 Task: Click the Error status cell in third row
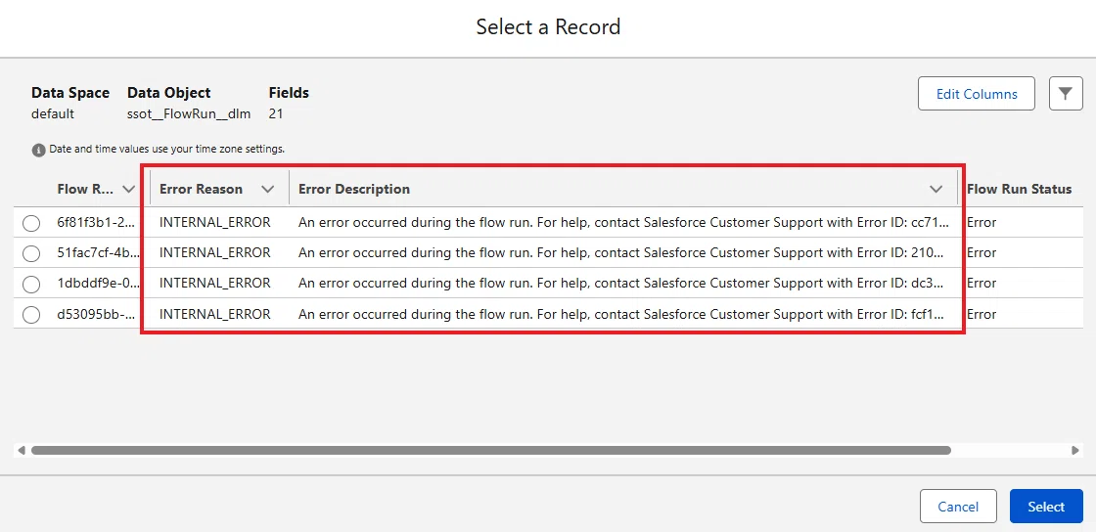click(x=982, y=284)
